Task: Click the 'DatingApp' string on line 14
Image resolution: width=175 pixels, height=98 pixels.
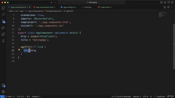Action: pos(39,40)
